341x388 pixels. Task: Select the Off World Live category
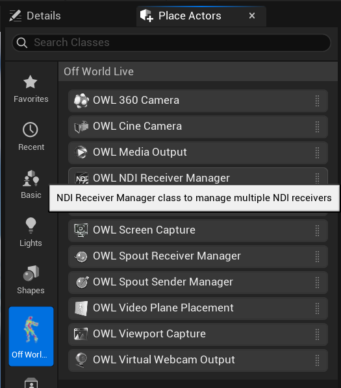coord(31,336)
